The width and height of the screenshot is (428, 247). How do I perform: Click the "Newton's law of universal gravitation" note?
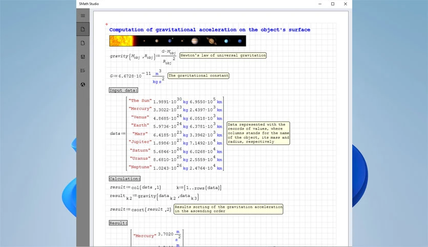223,56
